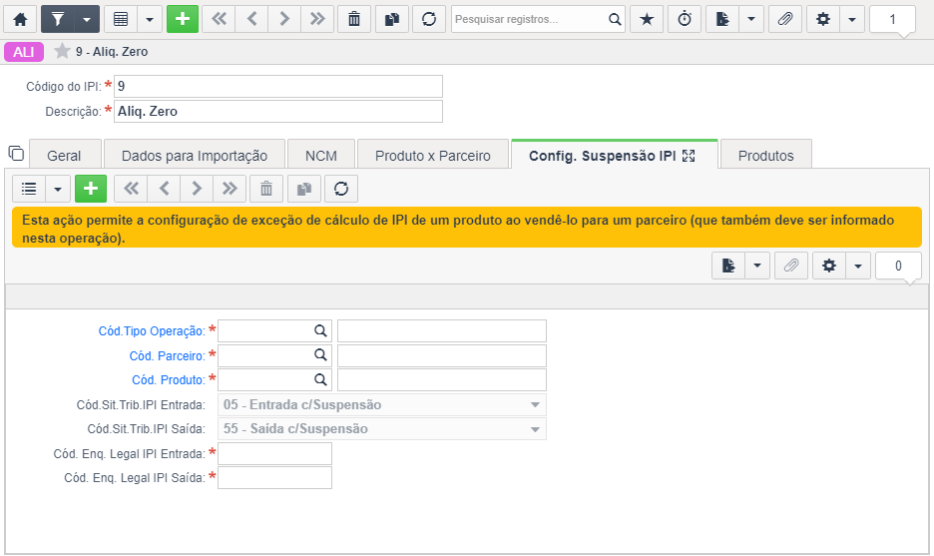Open sub-panel settings gear
934x556 pixels.
point(829,266)
